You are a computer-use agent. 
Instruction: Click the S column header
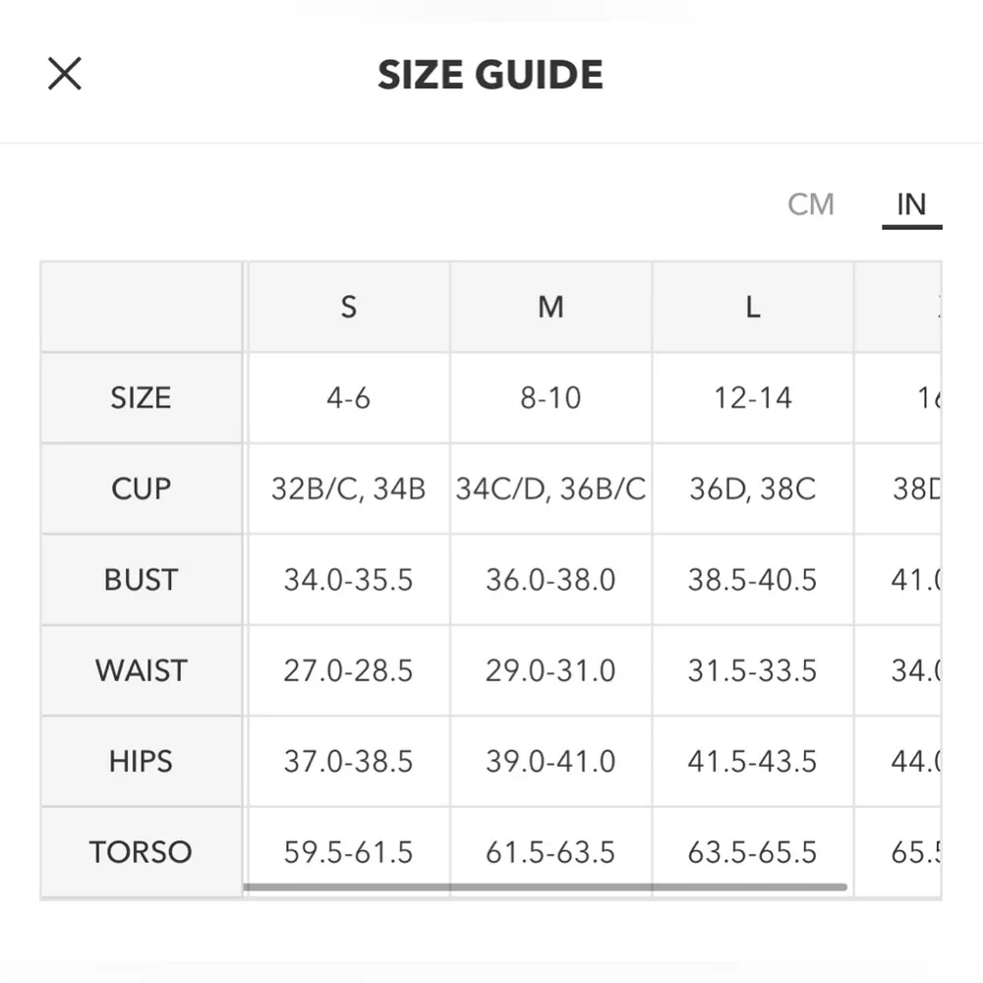348,307
